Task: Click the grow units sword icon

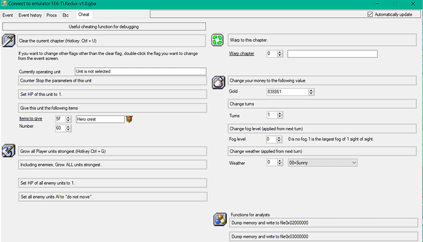Action: point(9,150)
